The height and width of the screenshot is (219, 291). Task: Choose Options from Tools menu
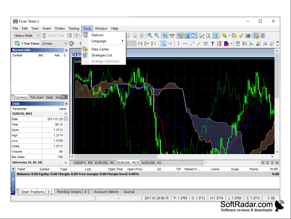(x=97, y=35)
